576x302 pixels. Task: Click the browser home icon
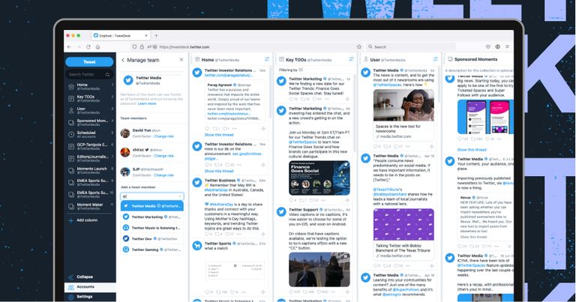pos(97,47)
